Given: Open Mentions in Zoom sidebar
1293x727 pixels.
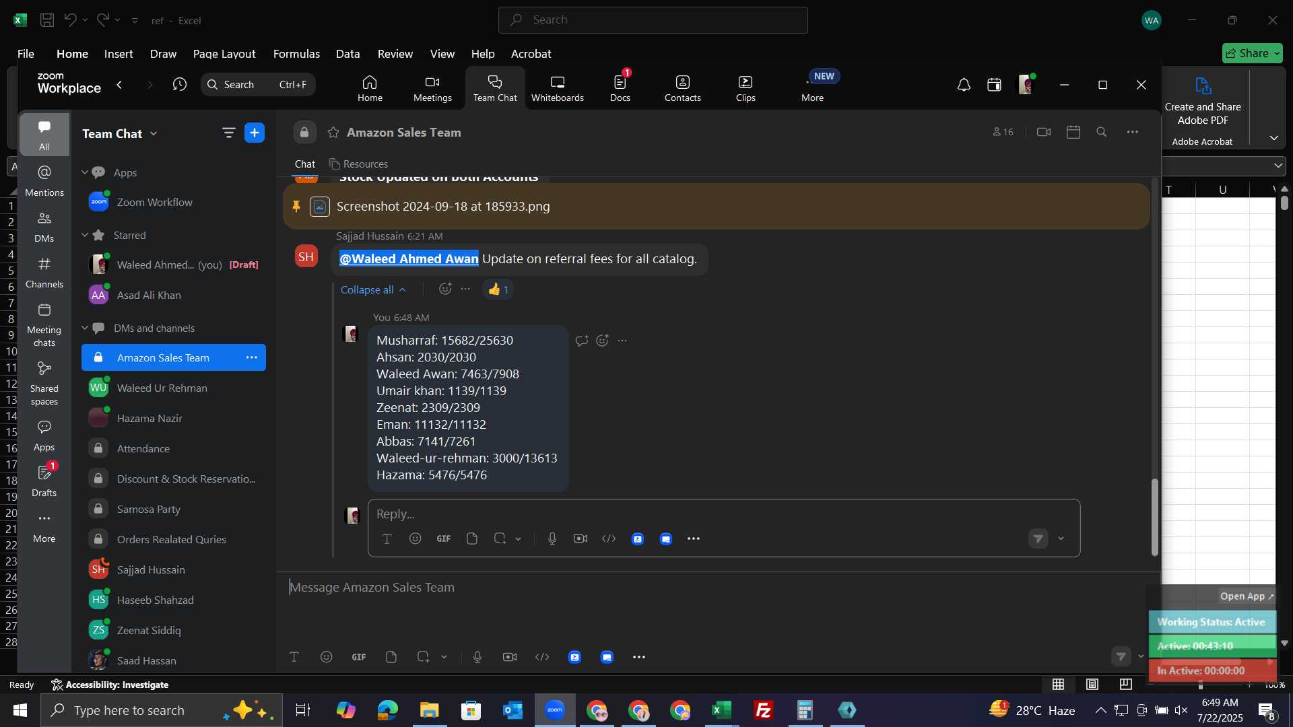Looking at the screenshot, I should click(x=44, y=181).
